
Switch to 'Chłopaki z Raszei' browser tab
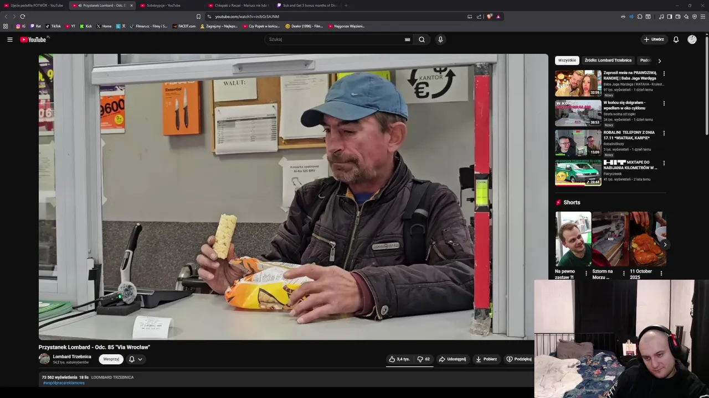click(239, 6)
